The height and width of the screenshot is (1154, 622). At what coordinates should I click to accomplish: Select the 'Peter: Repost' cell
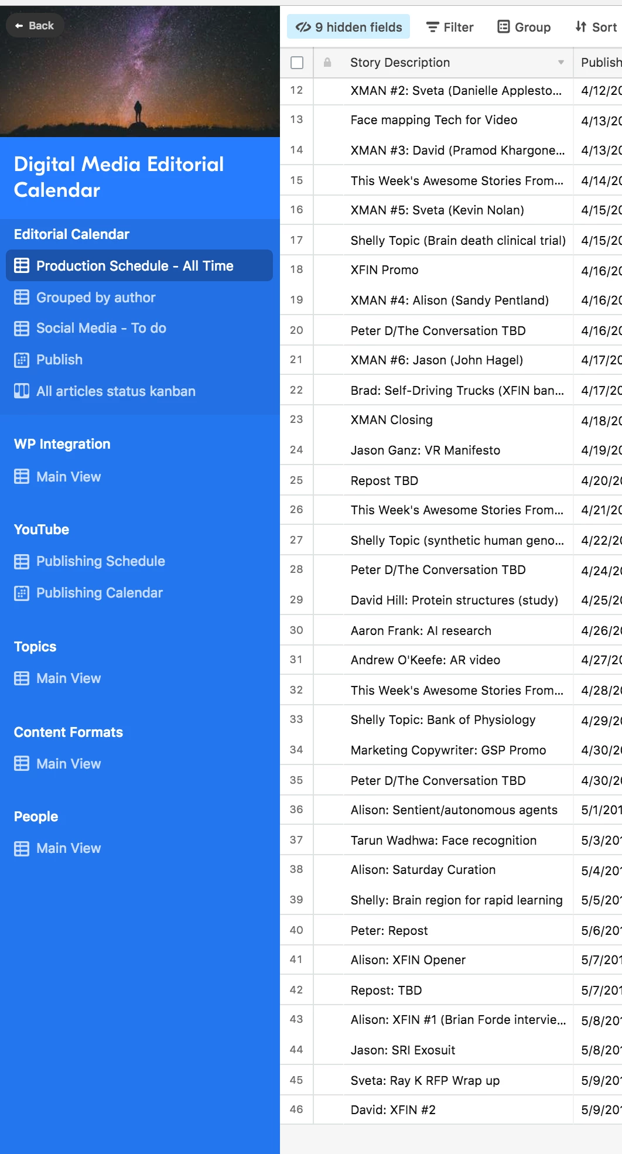coord(458,931)
